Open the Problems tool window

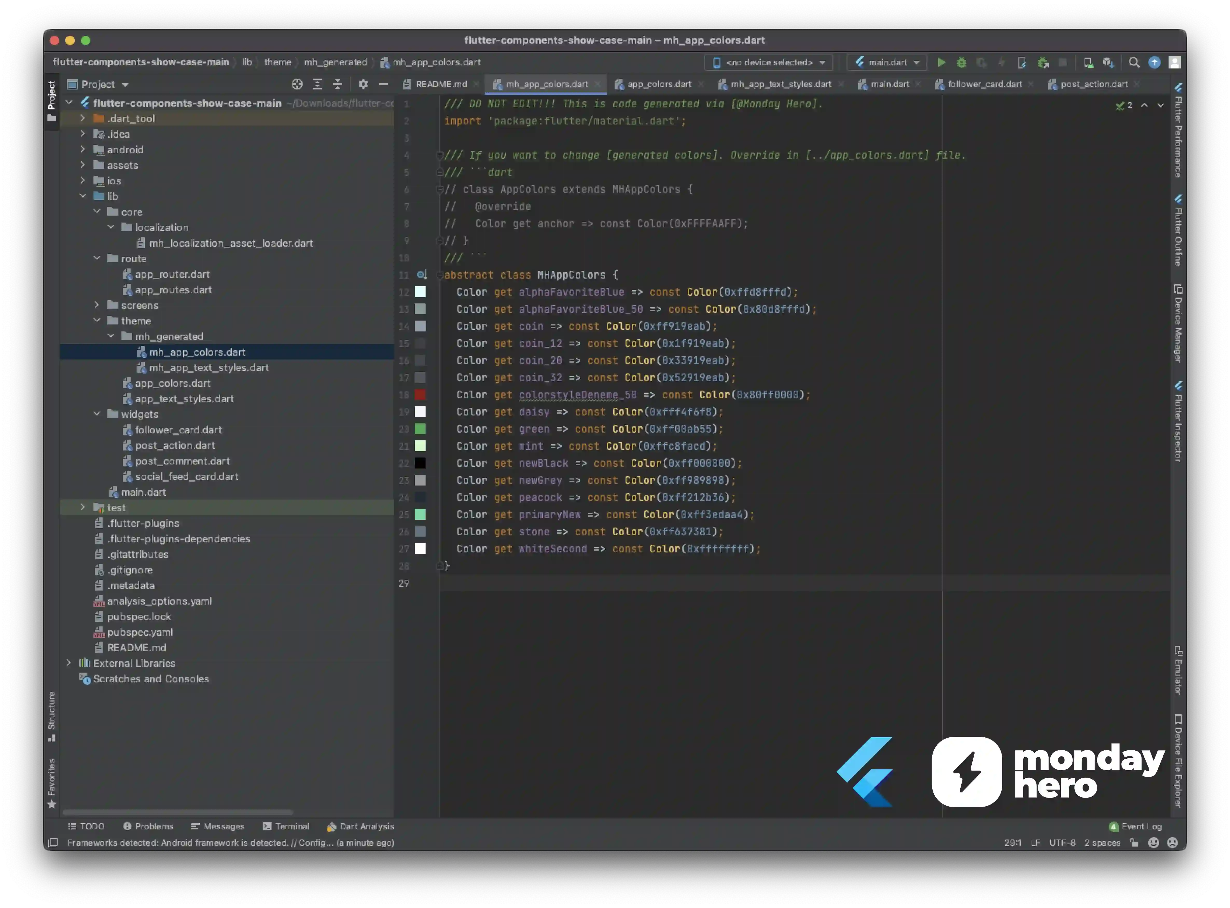(x=148, y=827)
